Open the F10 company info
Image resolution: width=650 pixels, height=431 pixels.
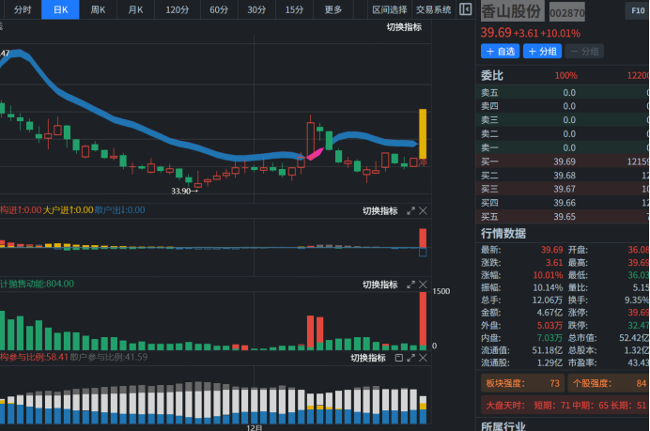point(633,13)
